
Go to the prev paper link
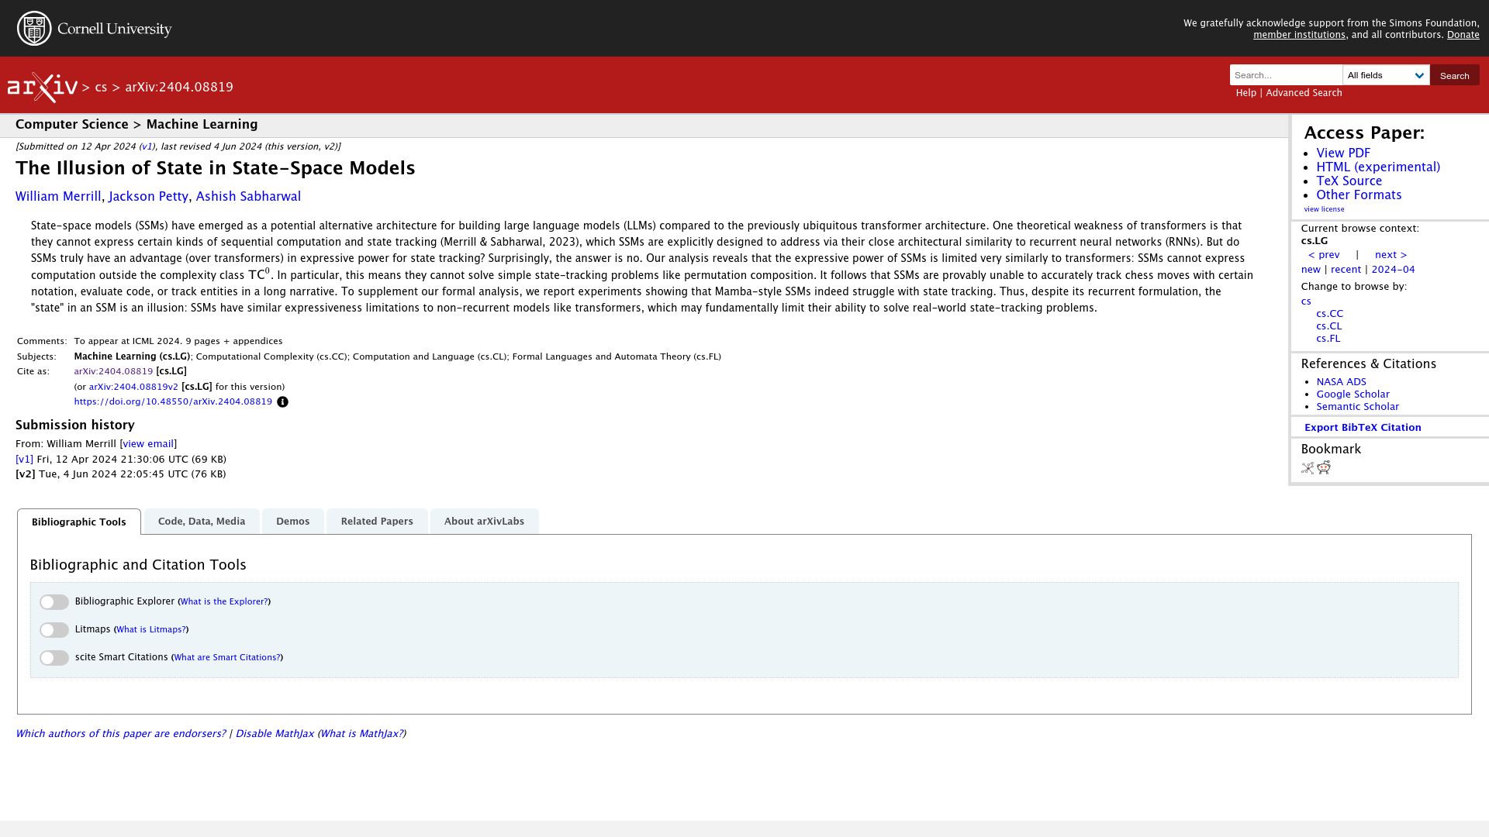click(x=1324, y=255)
